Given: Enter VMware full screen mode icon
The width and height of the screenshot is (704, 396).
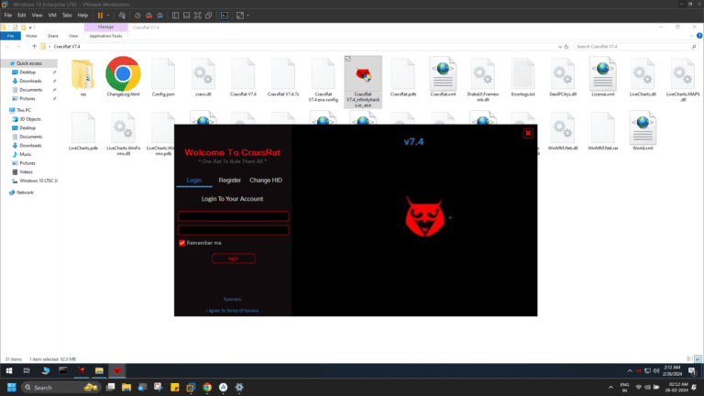Looking at the screenshot, I should [198, 16].
